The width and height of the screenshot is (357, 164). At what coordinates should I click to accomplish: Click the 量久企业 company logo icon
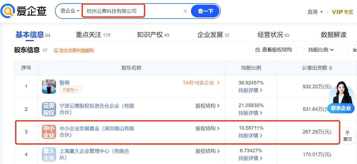pos(49,154)
